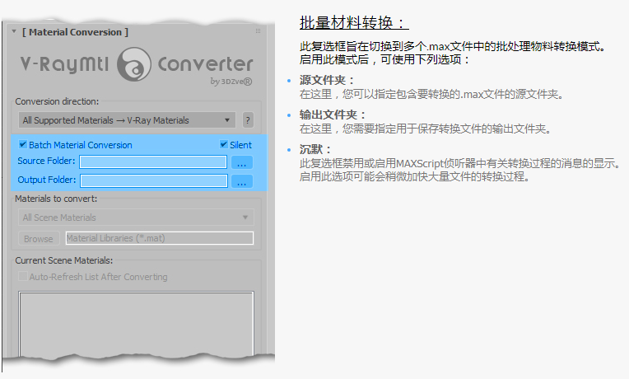629x379 pixels.
Task: Click the rollout drag grip handle
Action: click(258, 32)
